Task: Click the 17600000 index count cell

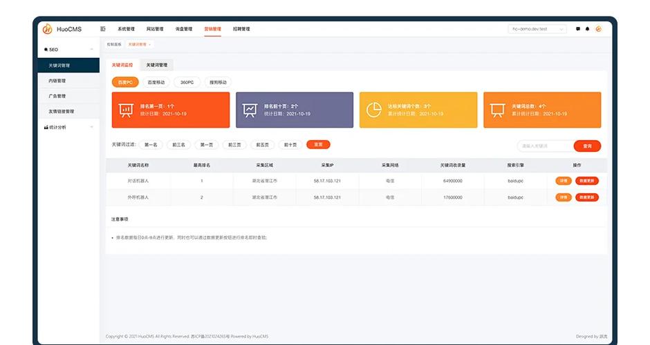Action: 453,197
